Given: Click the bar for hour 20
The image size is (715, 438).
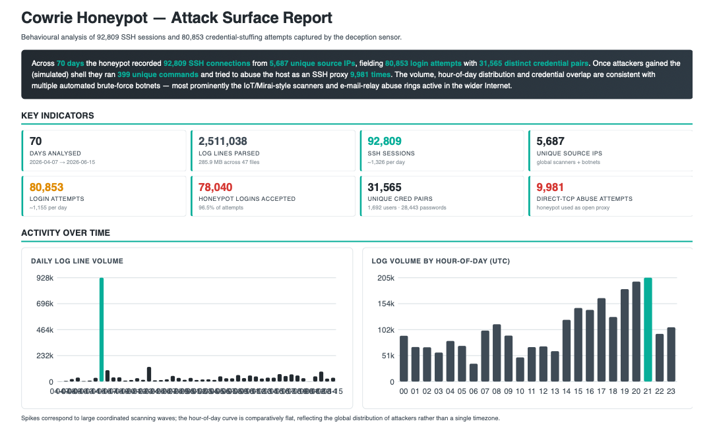Looking at the screenshot, I should 636,331.
